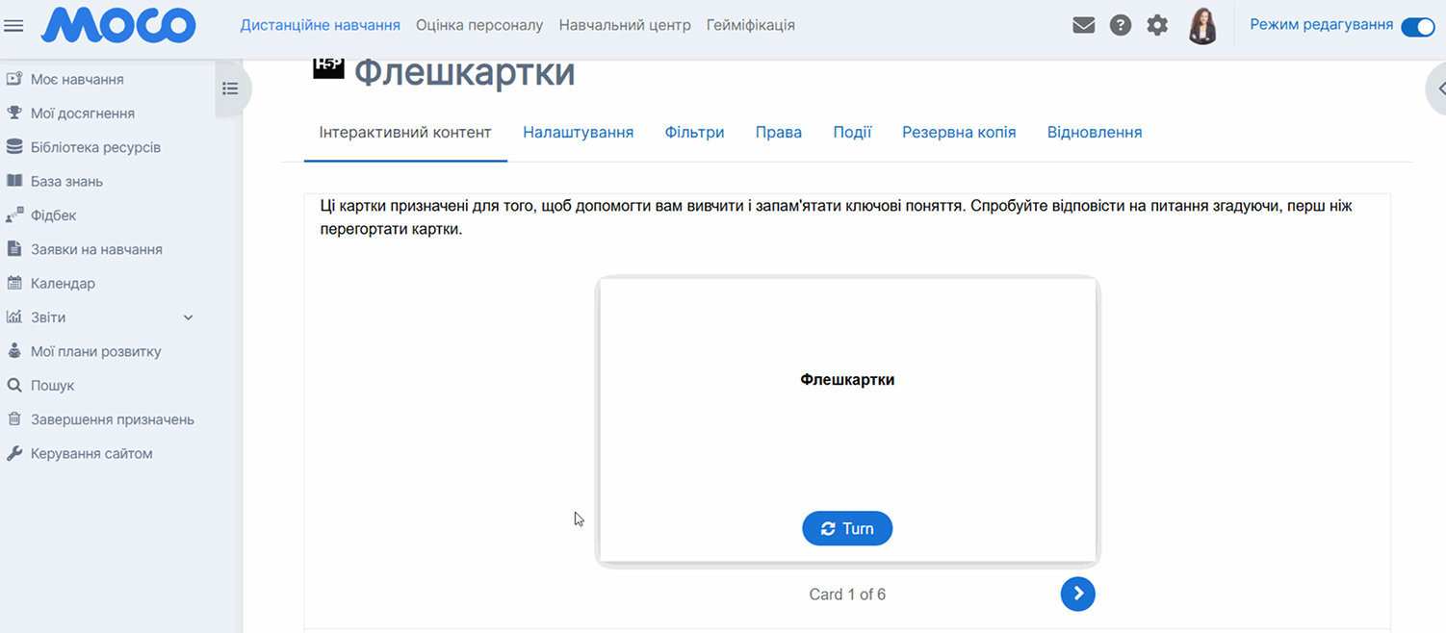Image resolution: width=1446 pixels, height=633 pixels.
Task: Go to next flashcard arrow
Action: (1077, 594)
